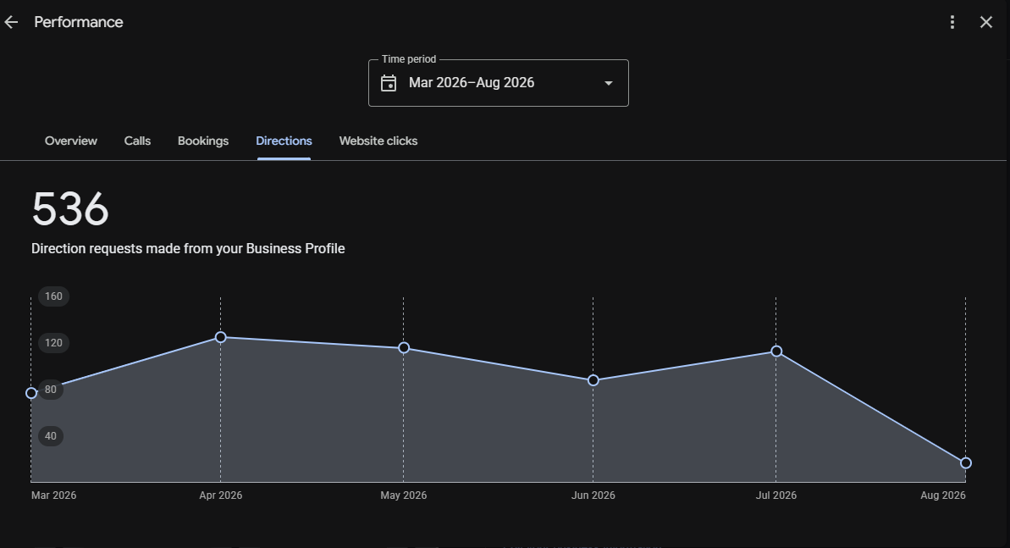Click the May 2026 data point marker
The image size is (1010, 548).
click(x=403, y=347)
